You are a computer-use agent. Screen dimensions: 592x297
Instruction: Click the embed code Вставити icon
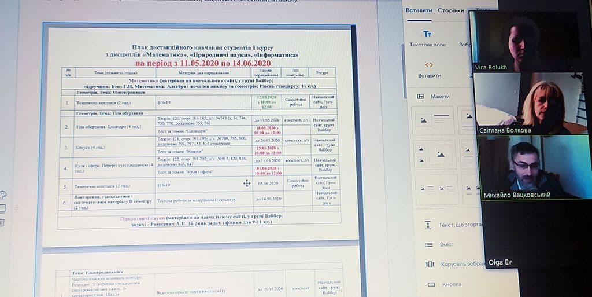click(x=429, y=65)
